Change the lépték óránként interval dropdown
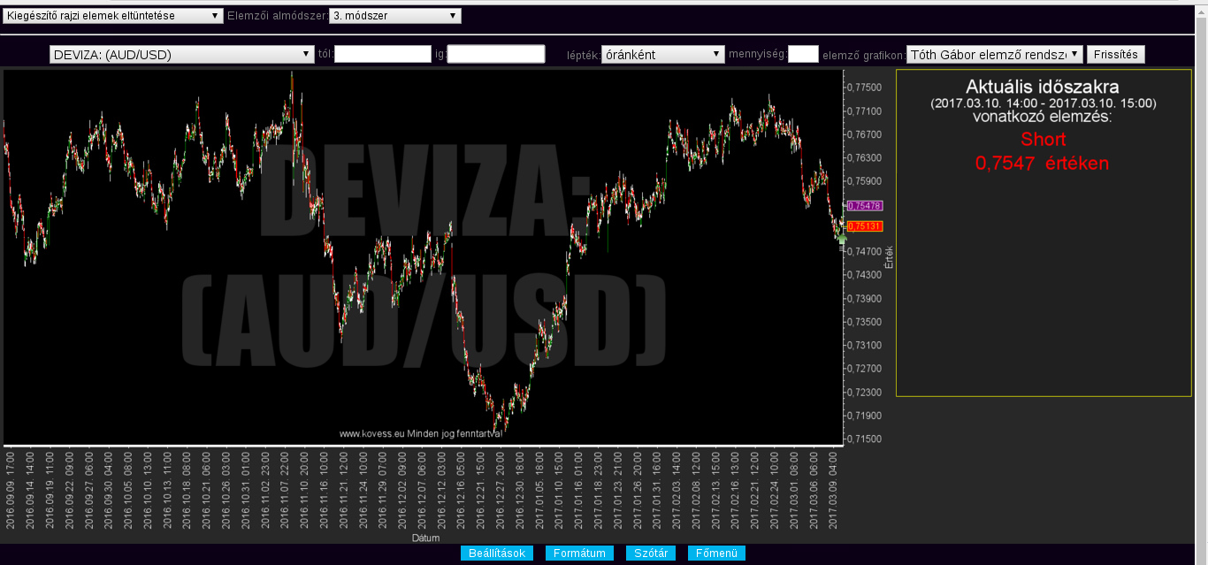1208x565 pixels. point(662,55)
